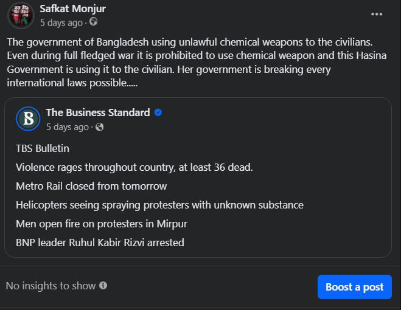Screen dimensions: 401x310
Task: Open The Business Standard page name link
Action: 97,112
